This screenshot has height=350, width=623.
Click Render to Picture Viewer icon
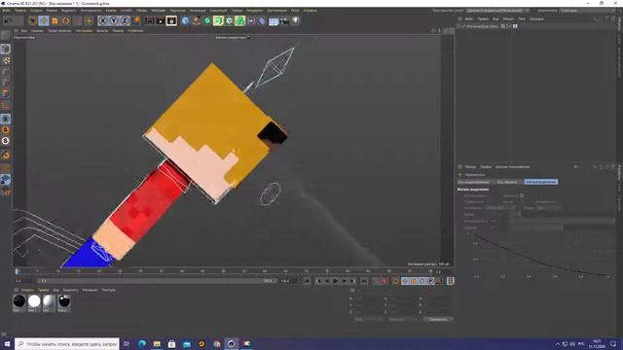(x=160, y=20)
